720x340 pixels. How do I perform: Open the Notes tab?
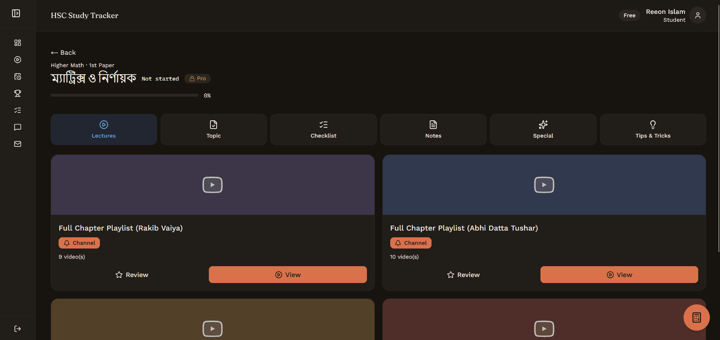pos(433,129)
